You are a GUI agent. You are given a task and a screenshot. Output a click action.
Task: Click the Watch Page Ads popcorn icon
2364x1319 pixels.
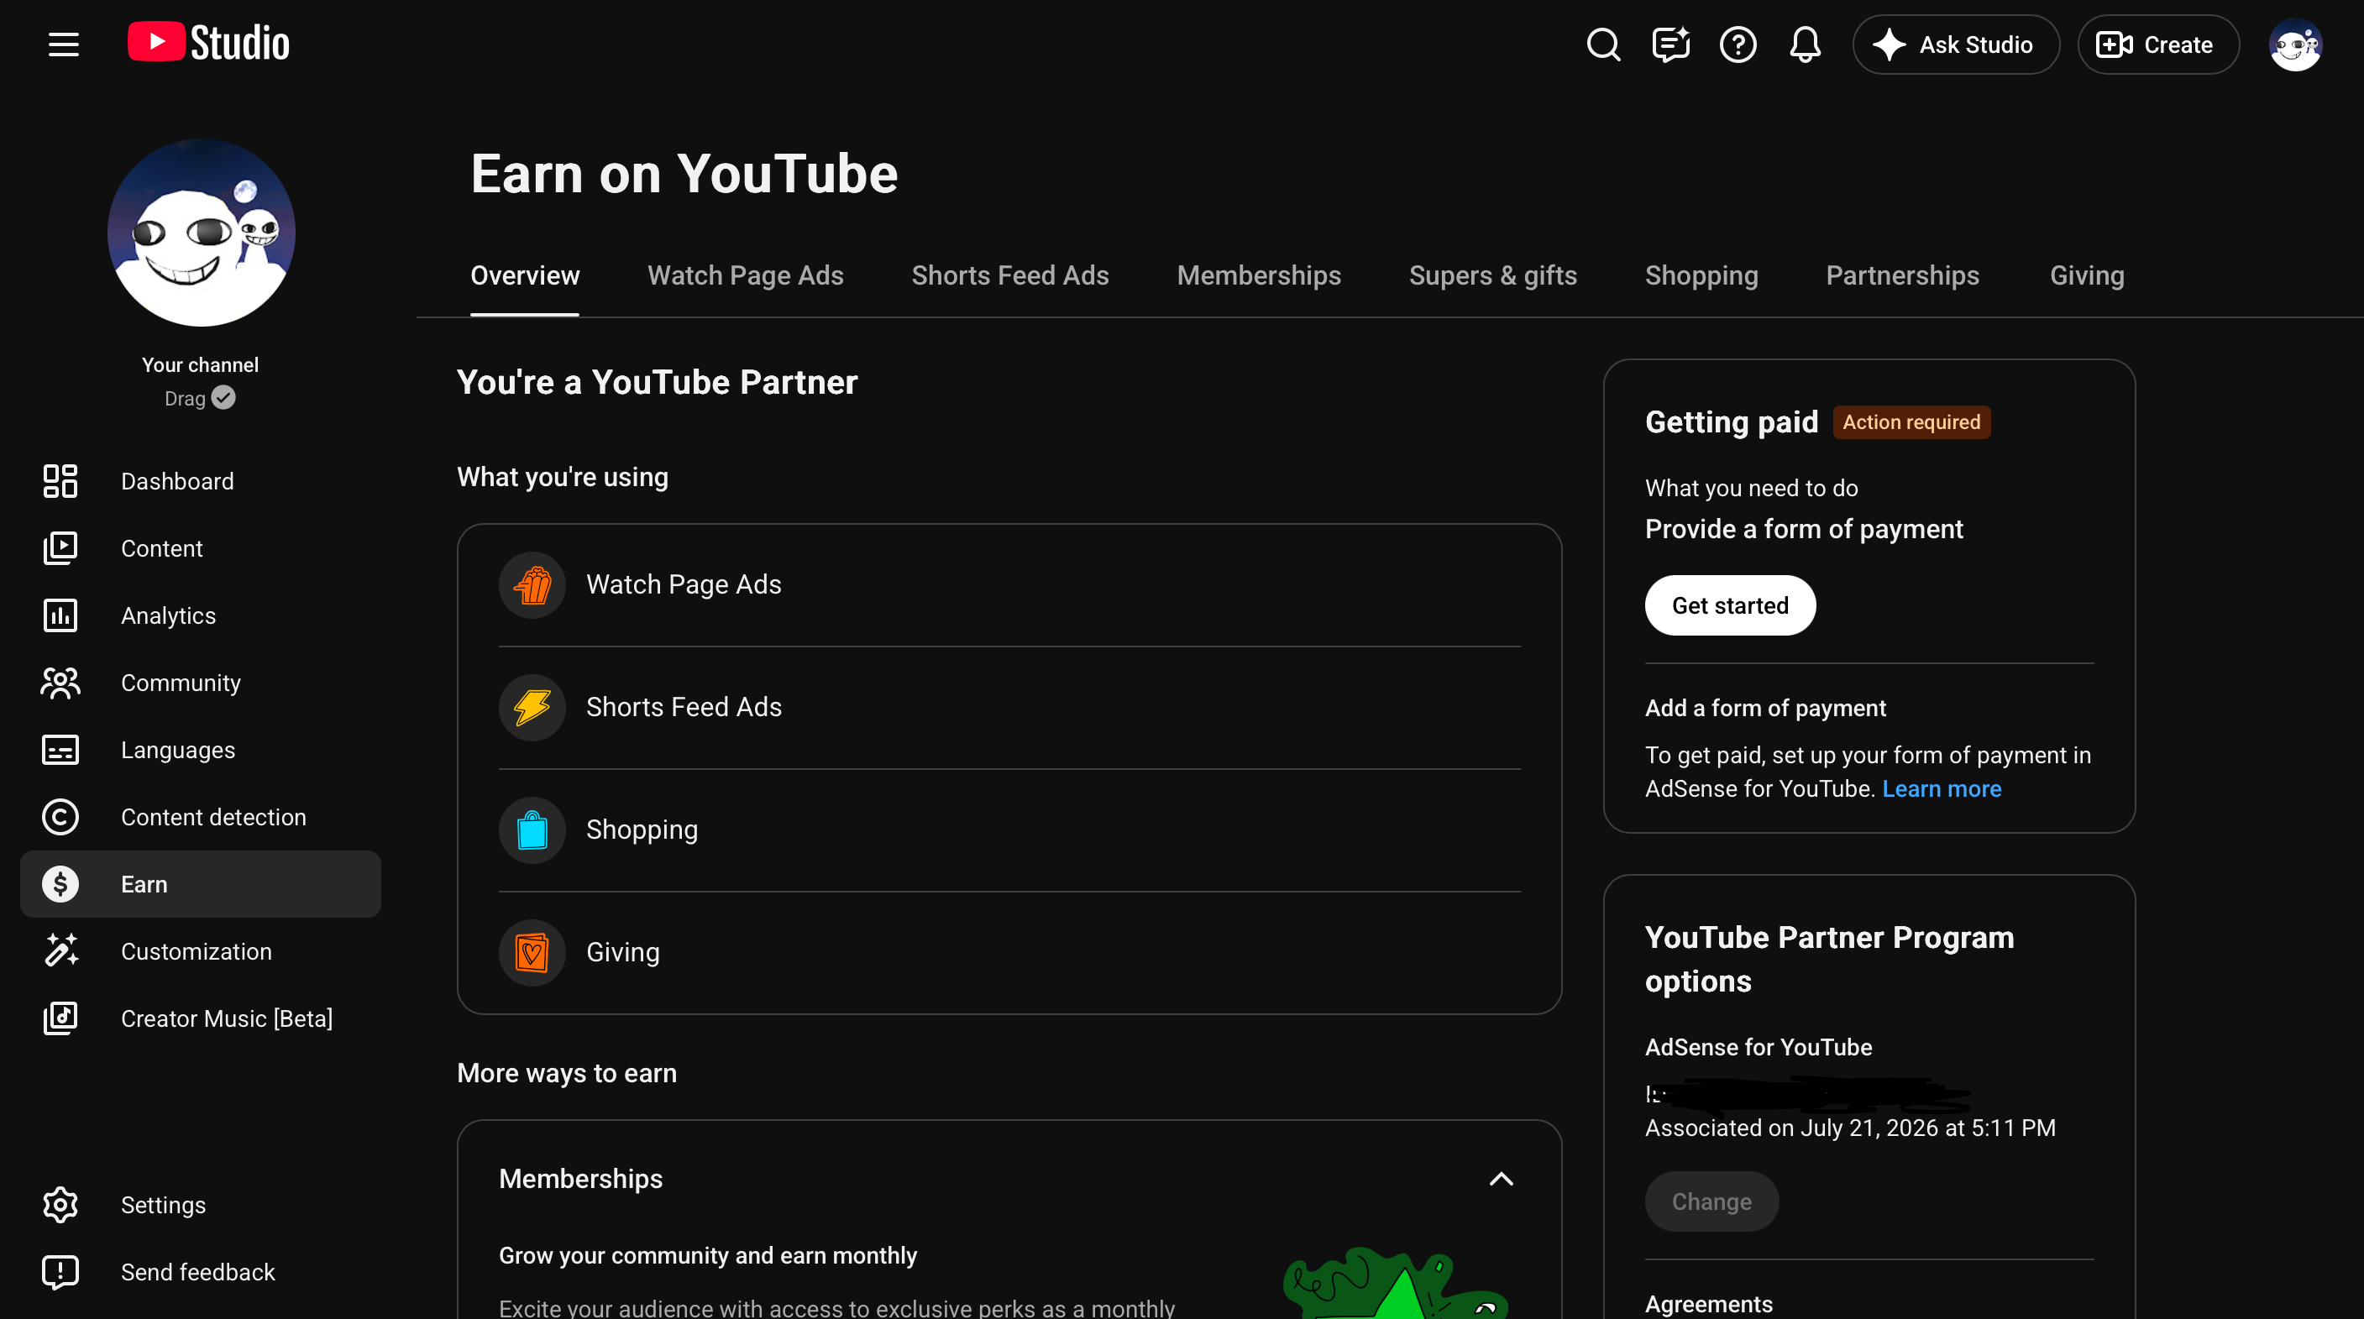coord(532,585)
